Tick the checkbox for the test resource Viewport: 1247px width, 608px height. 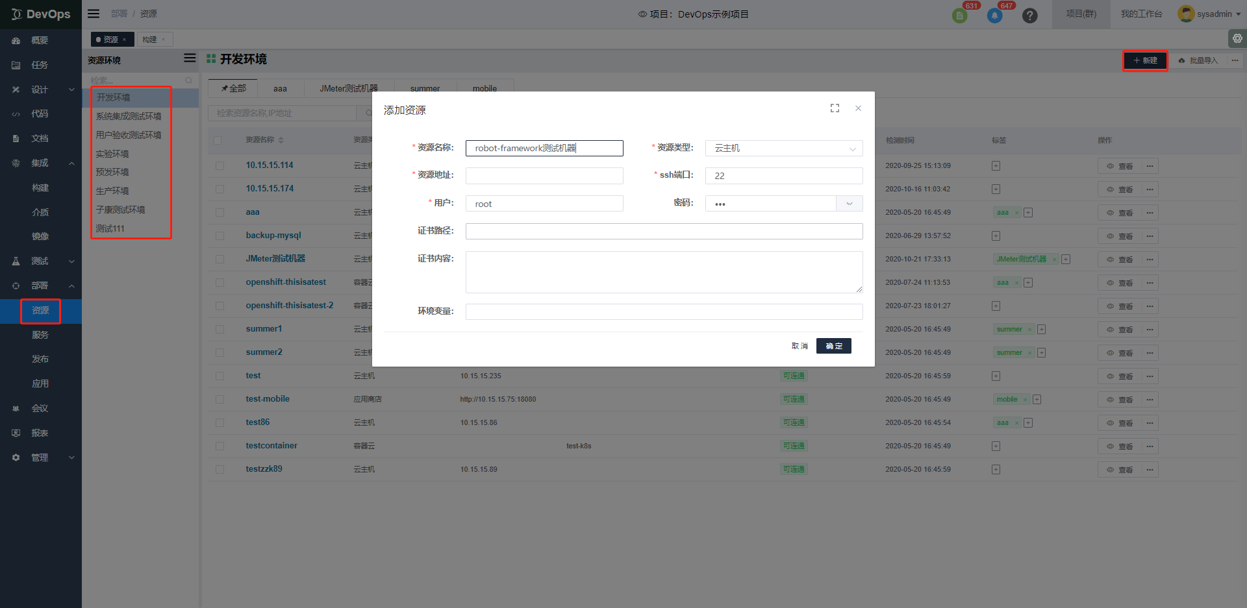220,376
